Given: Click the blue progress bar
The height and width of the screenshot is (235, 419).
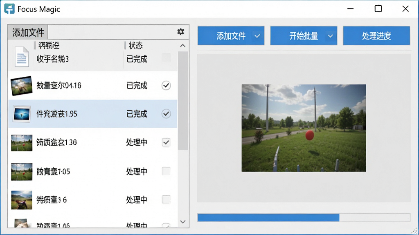Looking at the screenshot, I should 304,217.
